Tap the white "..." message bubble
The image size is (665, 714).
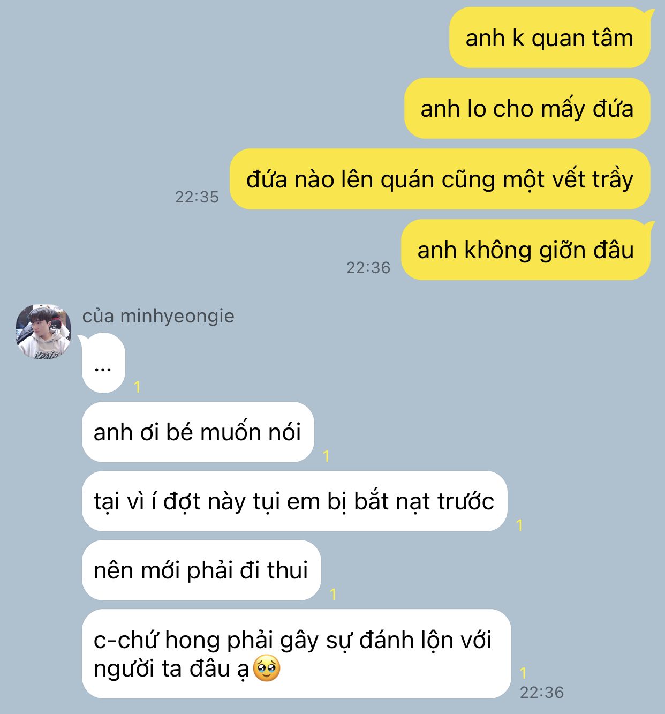pos(103,363)
